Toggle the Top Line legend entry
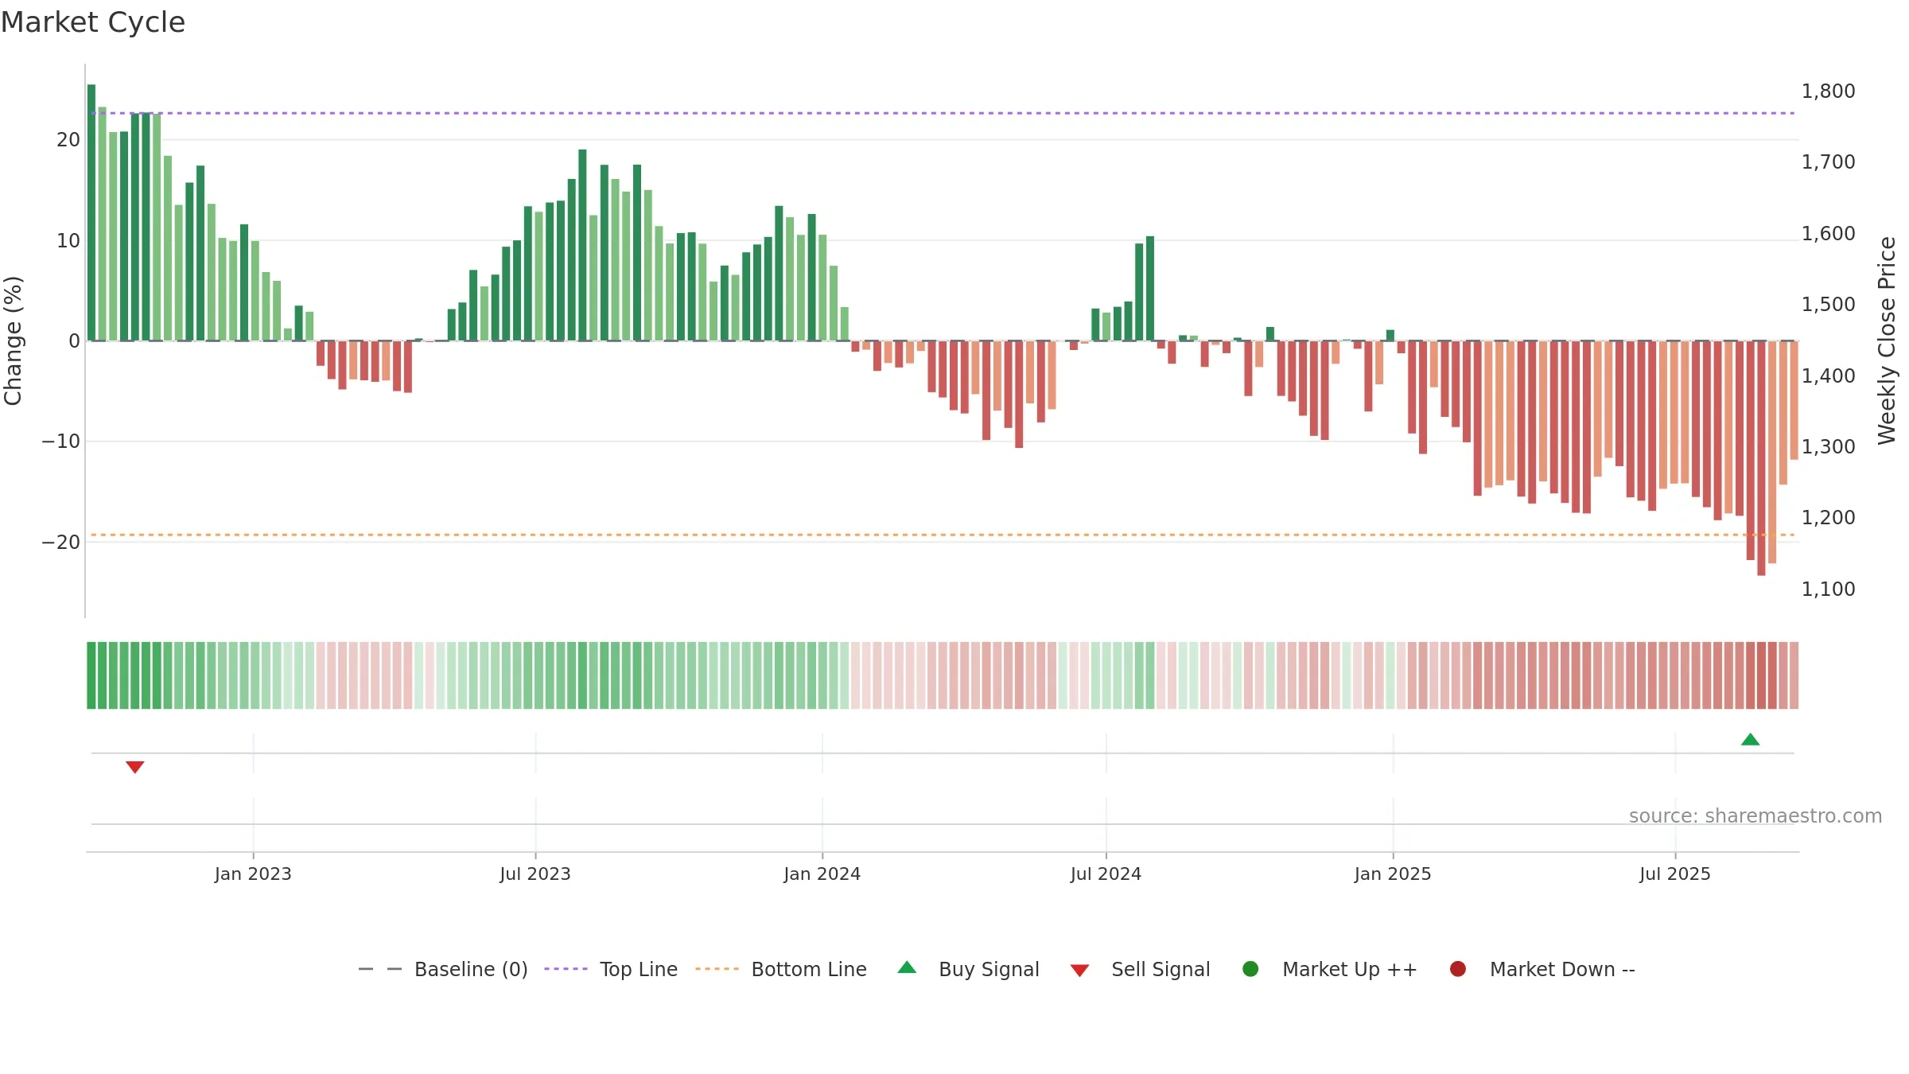 point(611,969)
